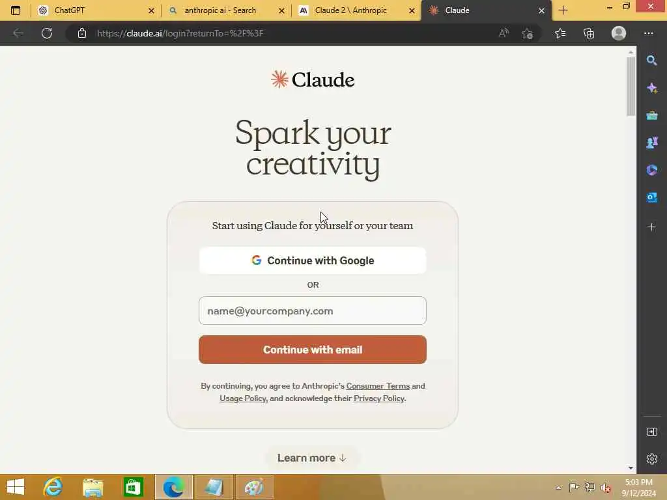Viewport: 667px width, 500px height.
Task: Open the Windows Start menu
Action: tap(16, 487)
